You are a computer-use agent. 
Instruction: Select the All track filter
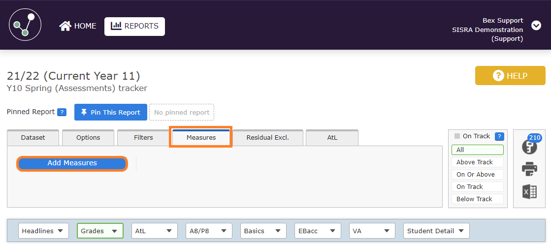tap(477, 150)
